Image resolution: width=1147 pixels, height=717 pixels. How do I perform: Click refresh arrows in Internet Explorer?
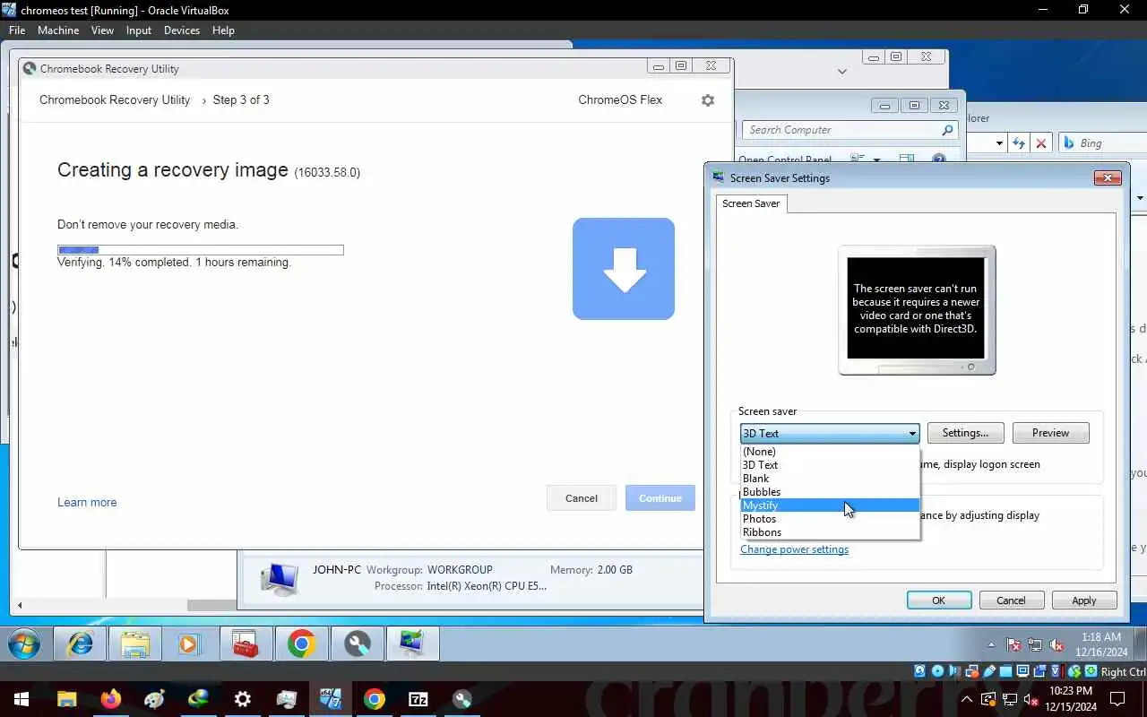[1019, 143]
